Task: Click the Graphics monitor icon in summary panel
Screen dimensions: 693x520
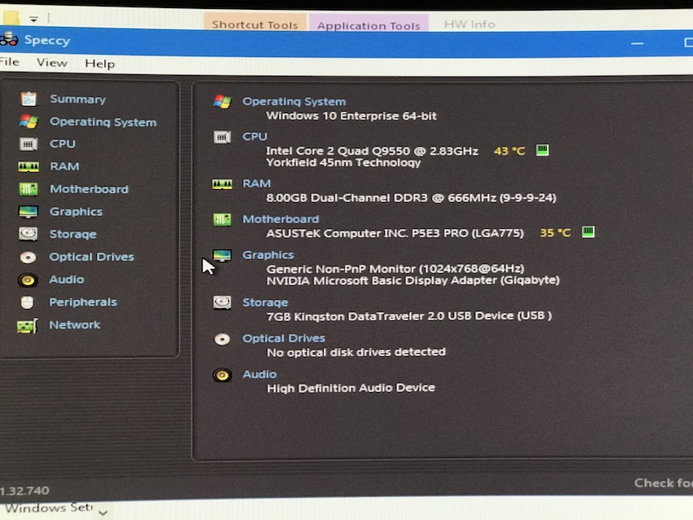Action: [222, 255]
